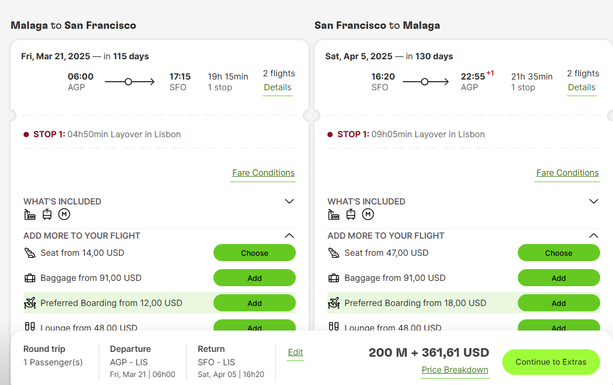Click the Preferred Boarding icon on the outbound flight

30,303
